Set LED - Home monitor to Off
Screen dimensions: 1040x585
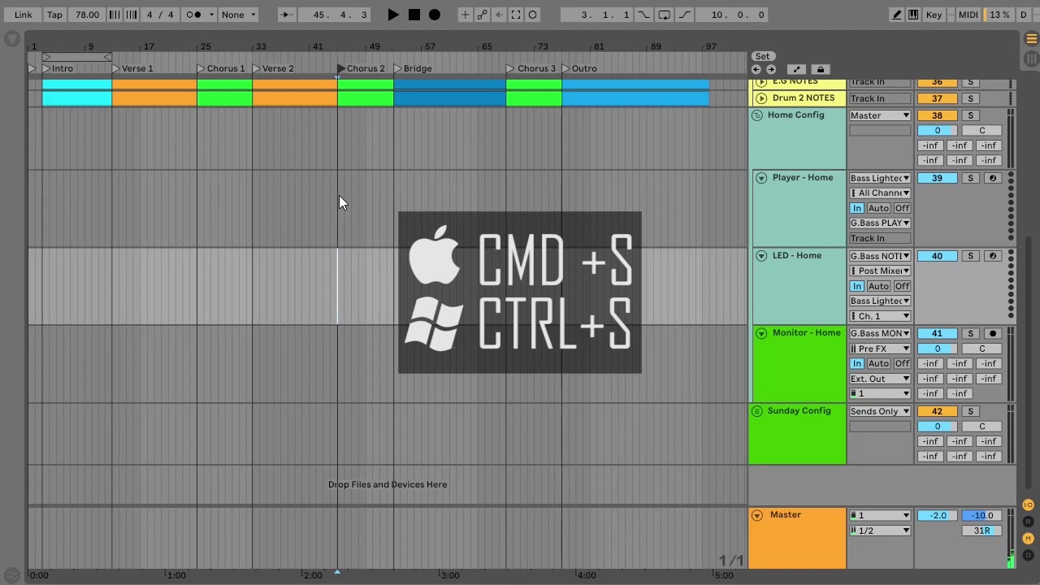[902, 286]
